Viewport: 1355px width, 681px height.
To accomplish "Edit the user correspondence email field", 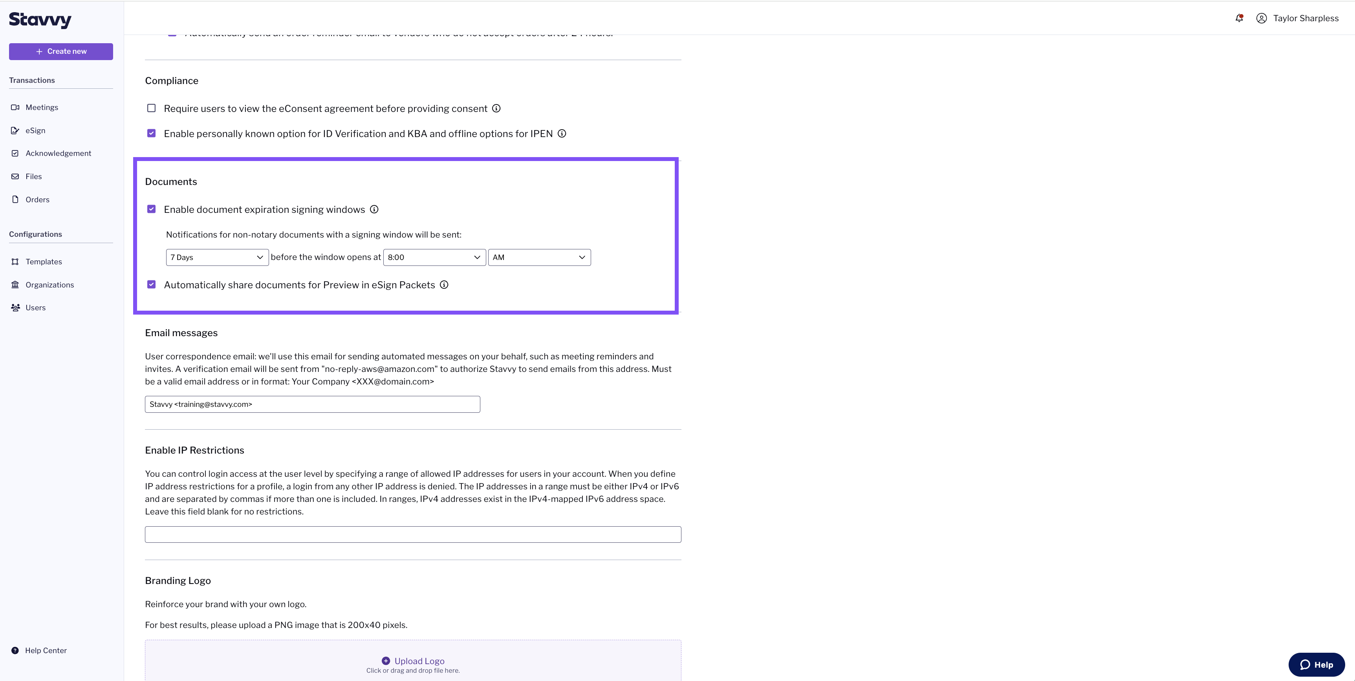I will pyautogui.click(x=312, y=404).
